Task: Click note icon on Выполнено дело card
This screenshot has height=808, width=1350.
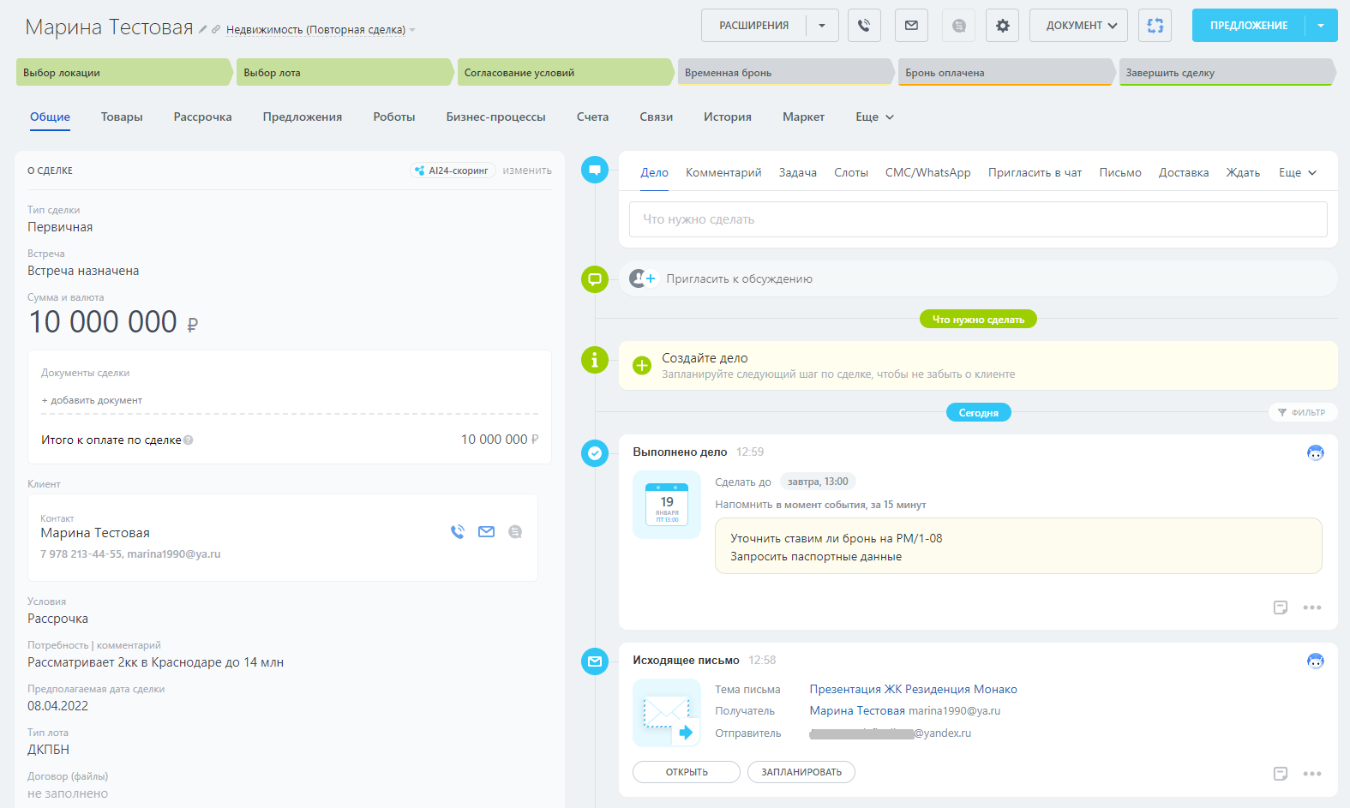Action: pos(1281,607)
